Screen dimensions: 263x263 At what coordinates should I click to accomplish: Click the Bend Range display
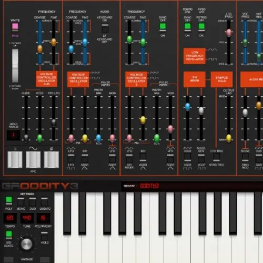click(13, 135)
